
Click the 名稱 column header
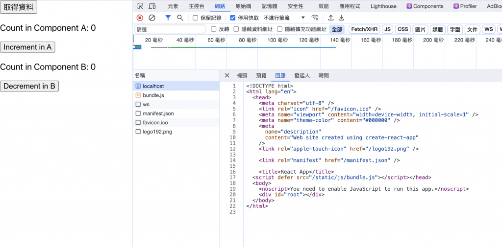pyautogui.click(x=176, y=76)
